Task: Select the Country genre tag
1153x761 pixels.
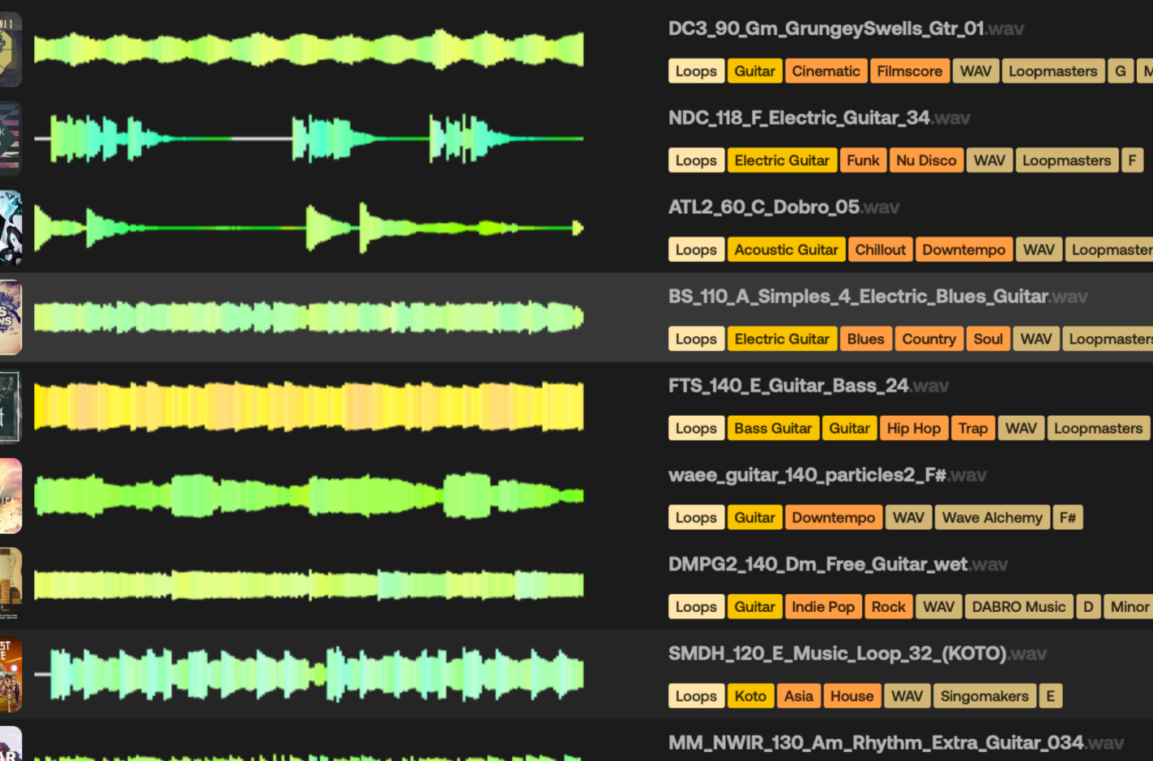Action: click(x=928, y=339)
